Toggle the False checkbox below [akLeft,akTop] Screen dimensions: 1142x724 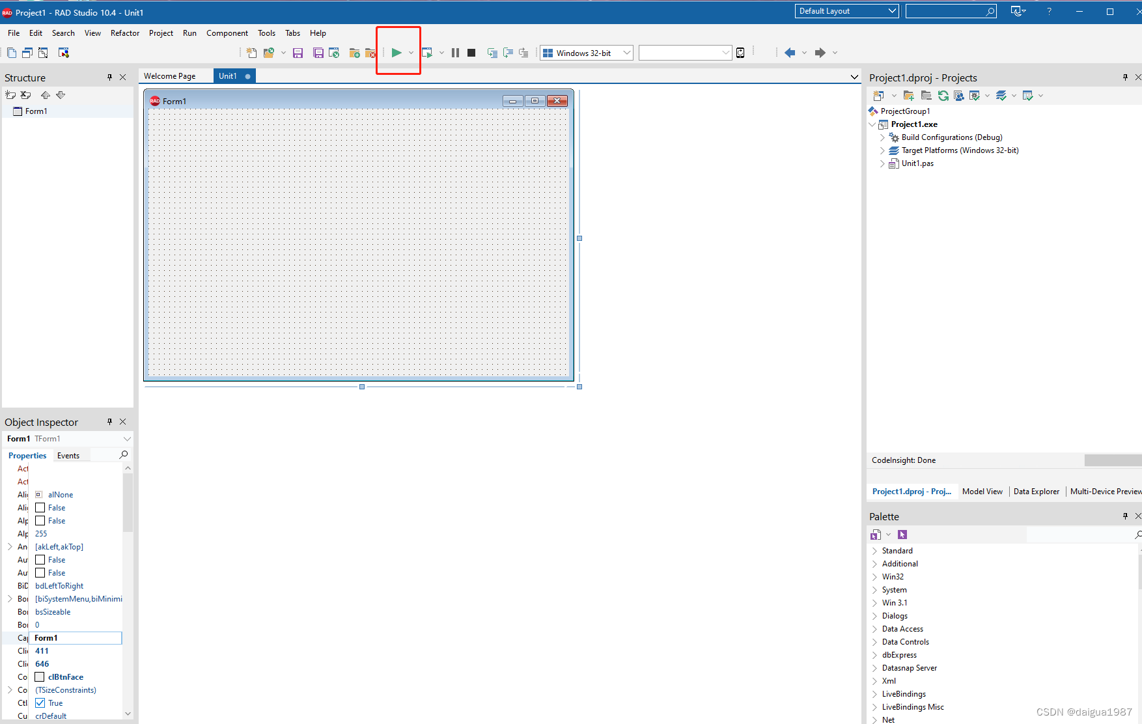(x=40, y=560)
